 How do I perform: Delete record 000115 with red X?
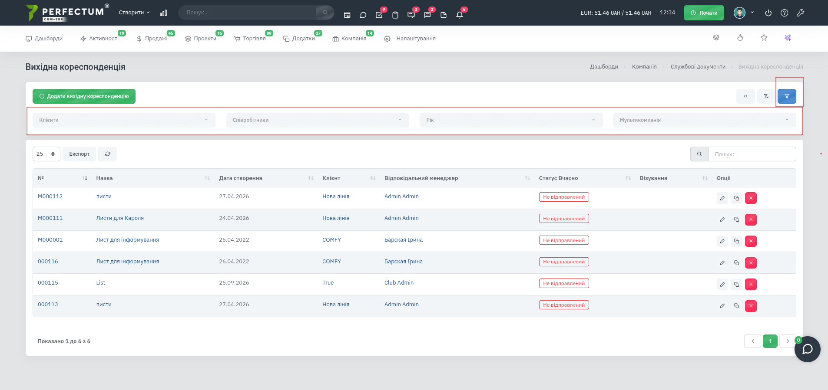click(751, 285)
